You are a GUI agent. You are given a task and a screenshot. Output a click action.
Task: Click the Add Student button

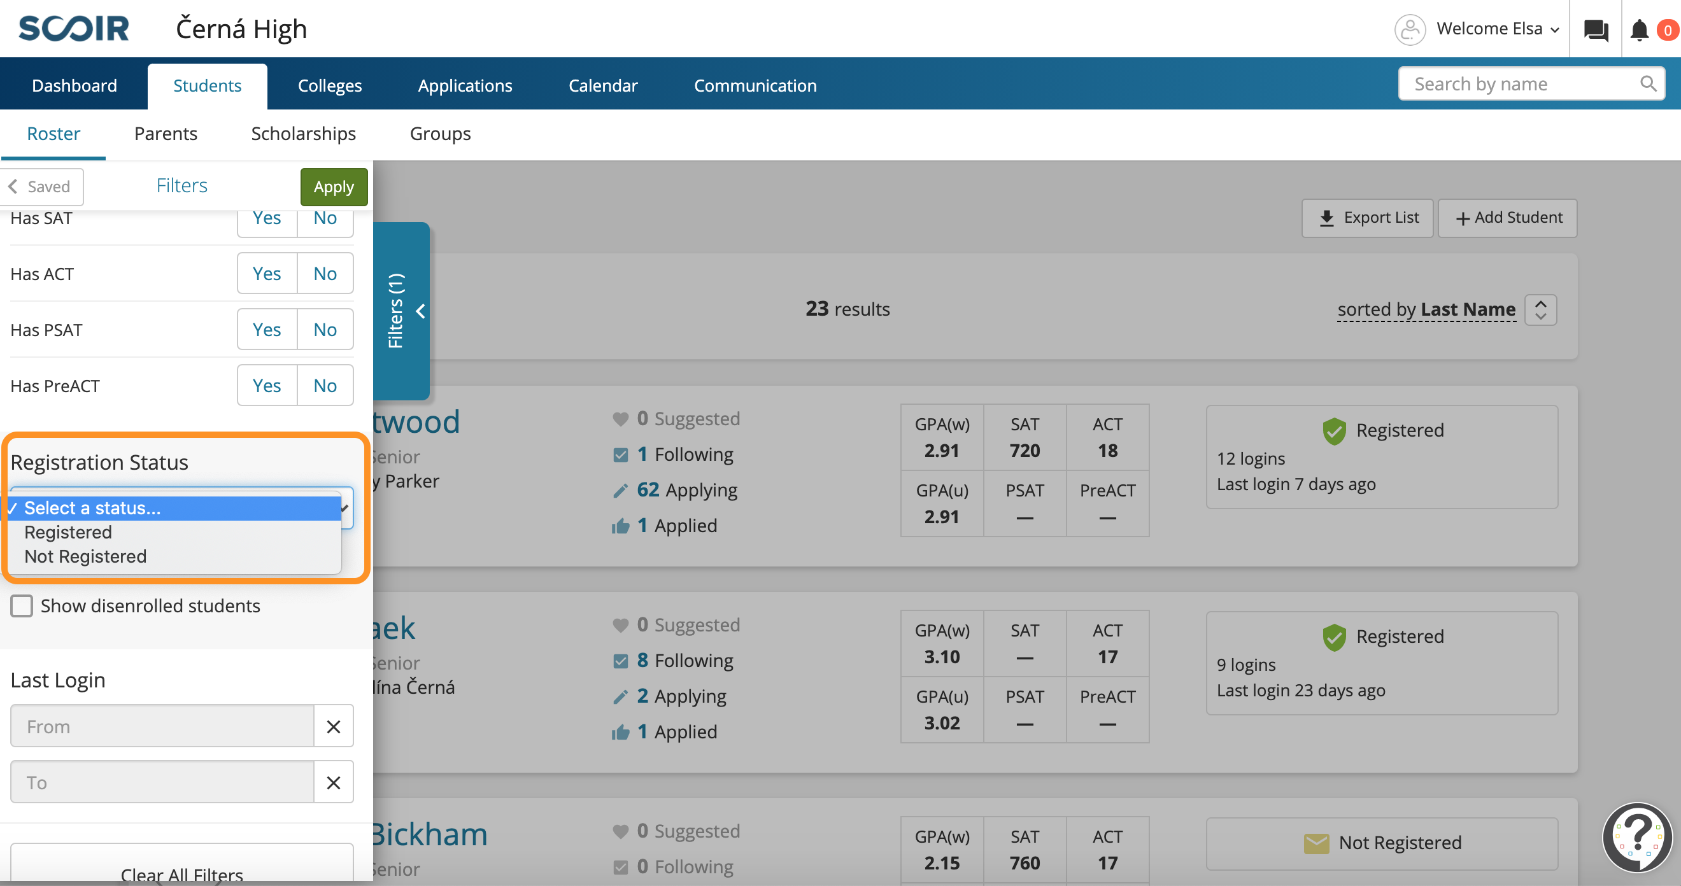(1507, 218)
